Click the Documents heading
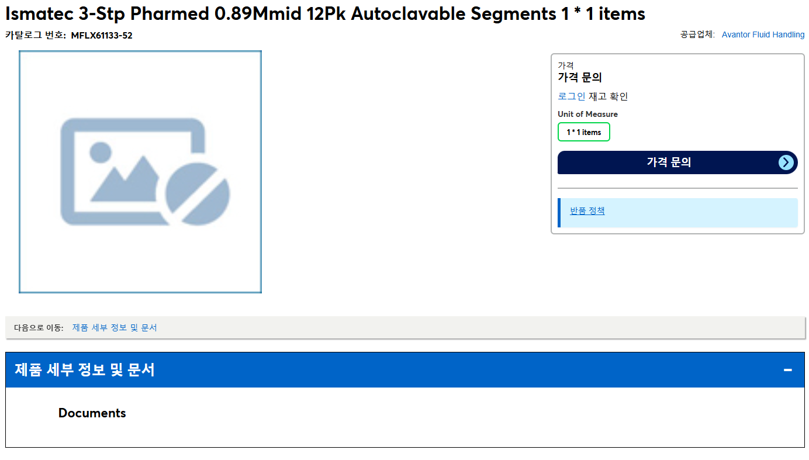 92,413
